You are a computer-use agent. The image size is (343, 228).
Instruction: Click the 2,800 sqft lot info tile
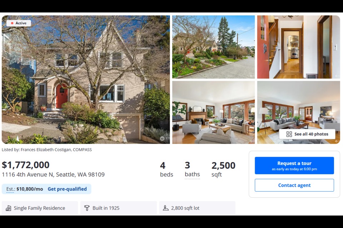click(197, 208)
